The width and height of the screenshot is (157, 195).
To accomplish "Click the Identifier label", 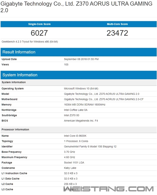I will tap(7, 146).
